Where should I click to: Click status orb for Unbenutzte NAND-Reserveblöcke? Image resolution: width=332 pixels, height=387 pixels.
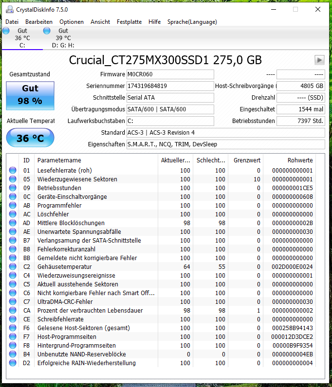point(13,354)
